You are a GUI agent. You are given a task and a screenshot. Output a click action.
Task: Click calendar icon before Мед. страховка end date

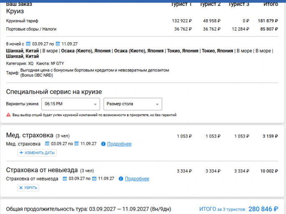77,144
